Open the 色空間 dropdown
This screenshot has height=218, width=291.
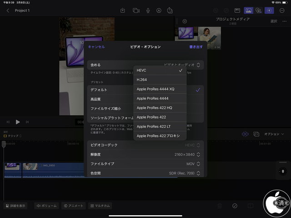click(145, 173)
